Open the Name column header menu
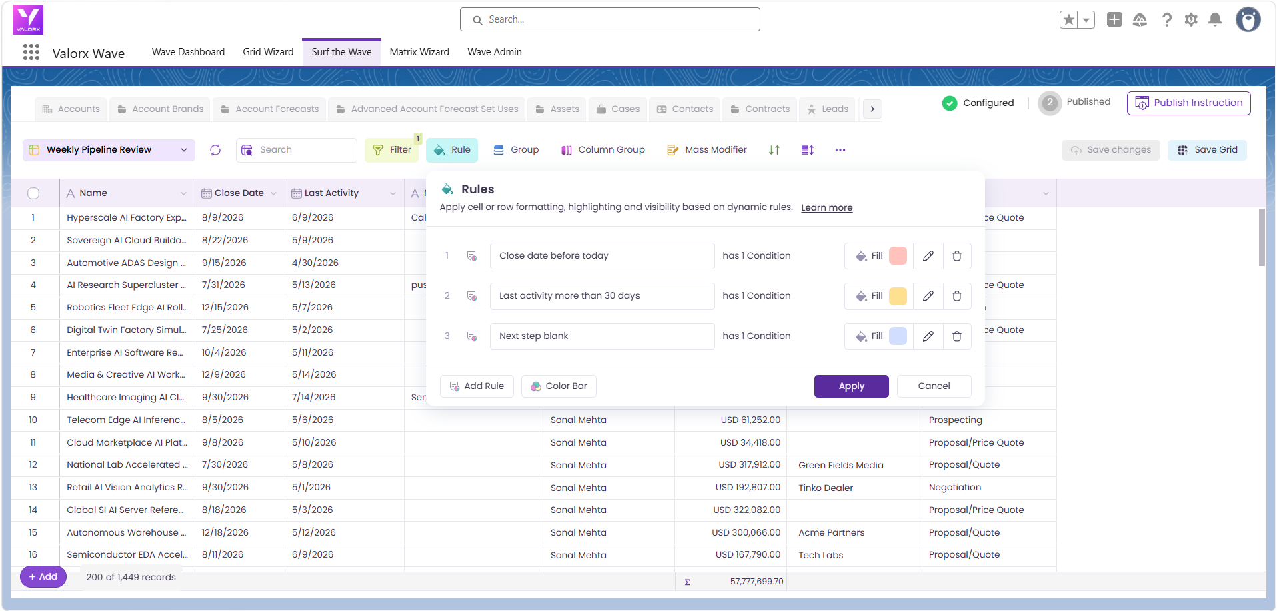Image resolution: width=1277 pixels, height=611 pixels. [183, 193]
